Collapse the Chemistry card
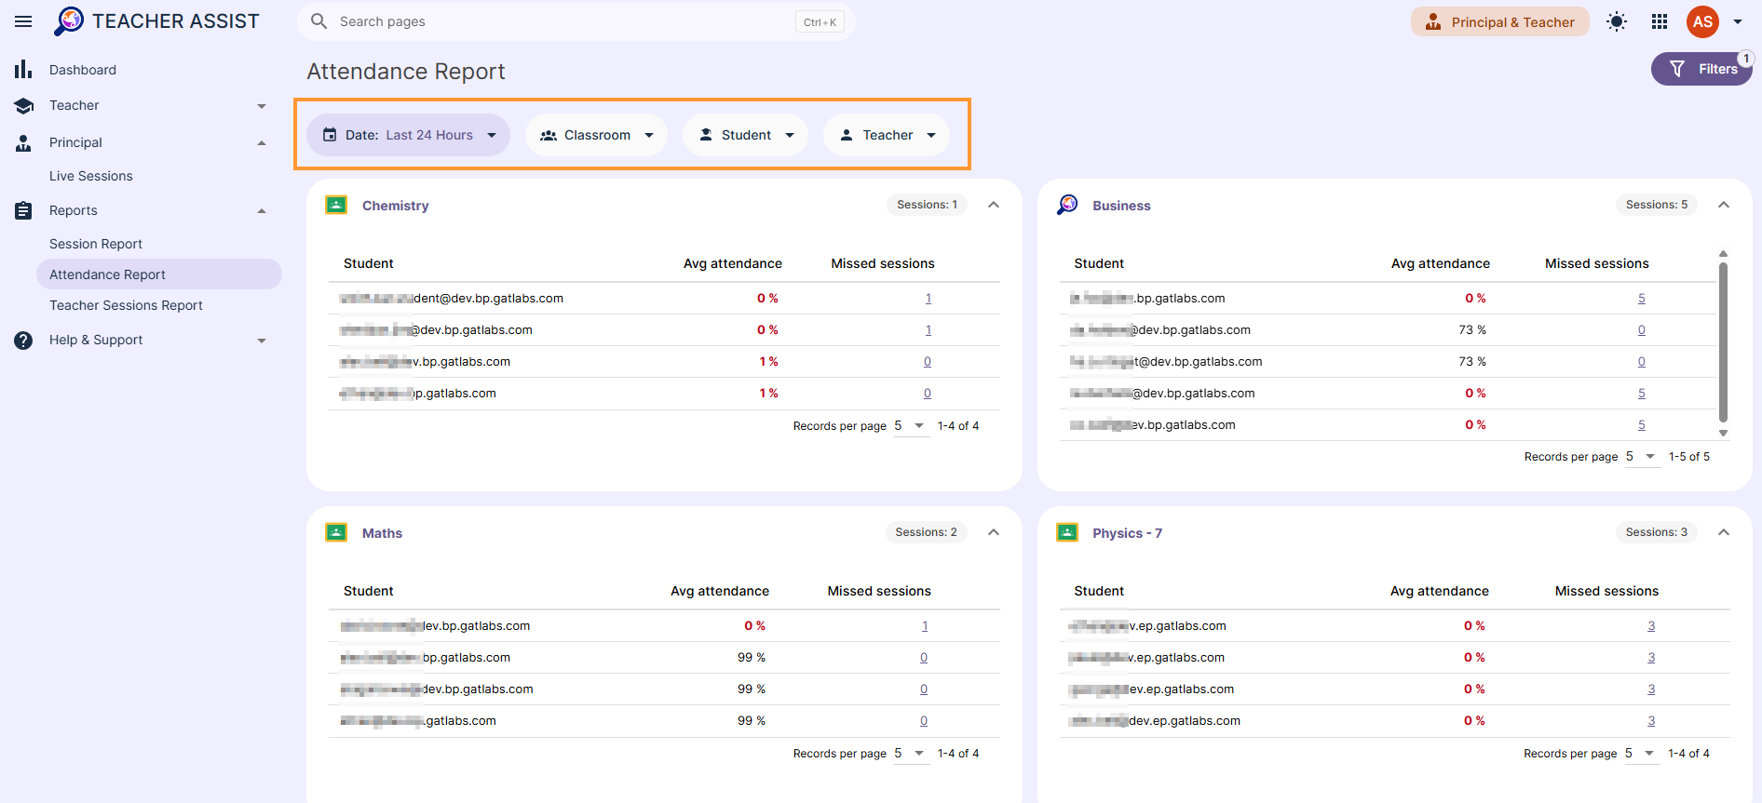 pyautogui.click(x=994, y=205)
